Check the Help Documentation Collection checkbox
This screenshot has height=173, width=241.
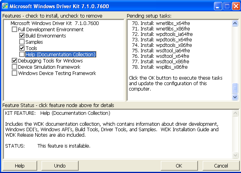(x=22, y=54)
